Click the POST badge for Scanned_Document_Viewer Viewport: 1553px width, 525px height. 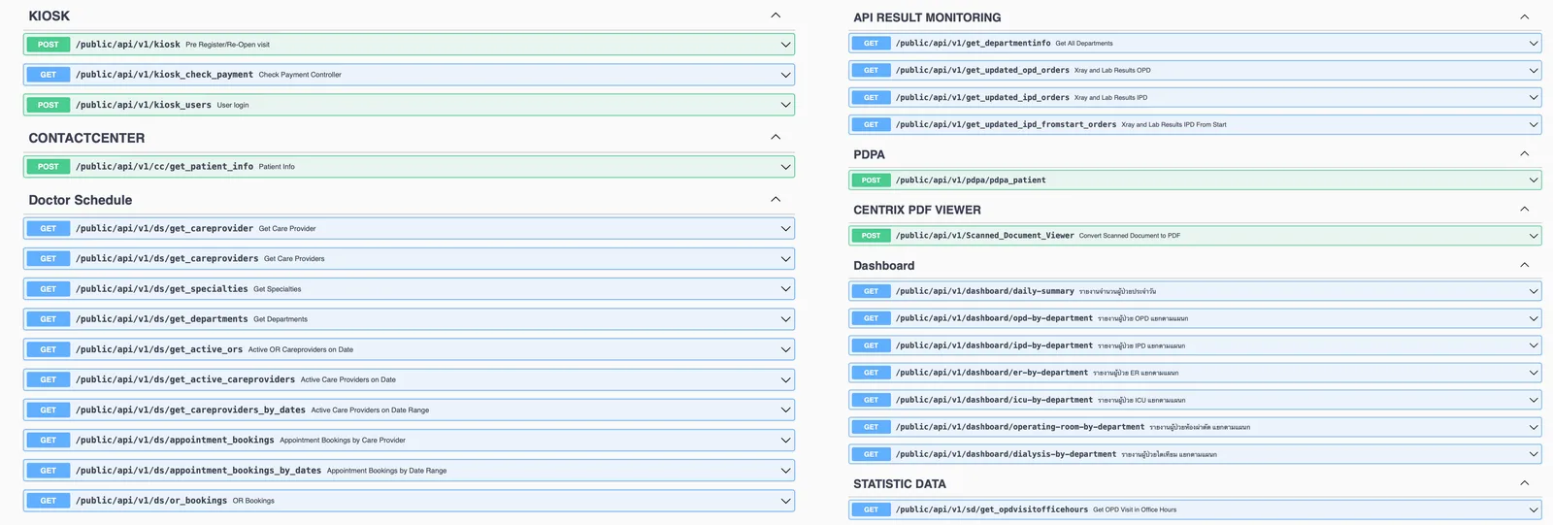[x=871, y=236]
